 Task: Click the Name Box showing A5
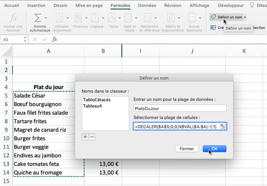(12, 40)
